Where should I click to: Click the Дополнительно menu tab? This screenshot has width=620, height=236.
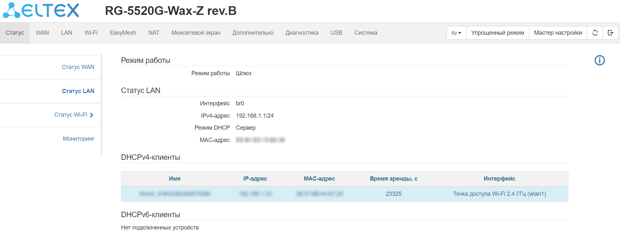(253, 33)
